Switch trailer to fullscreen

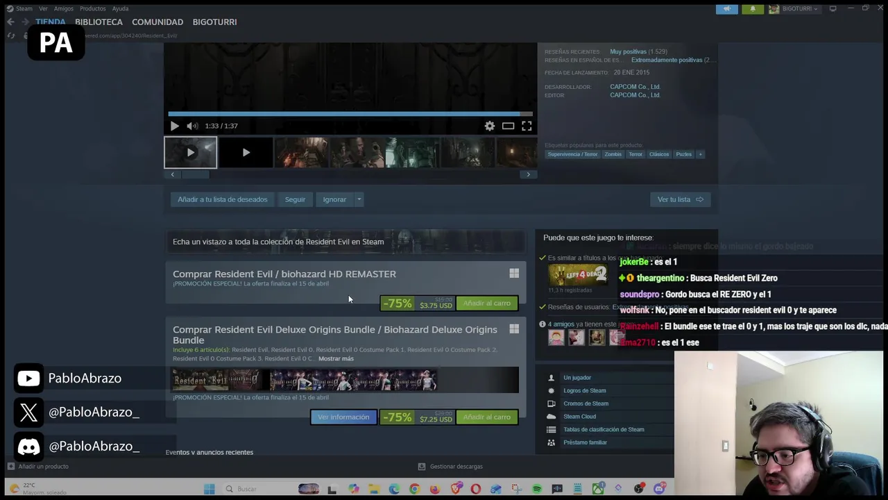pos(527,126)
